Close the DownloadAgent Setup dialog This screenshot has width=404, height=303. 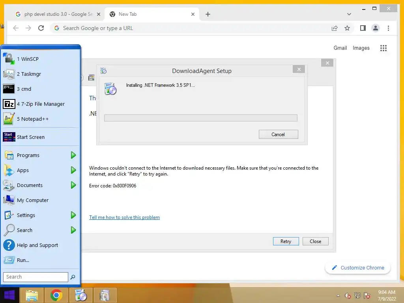pyautogui.click(x=299, y=69)
